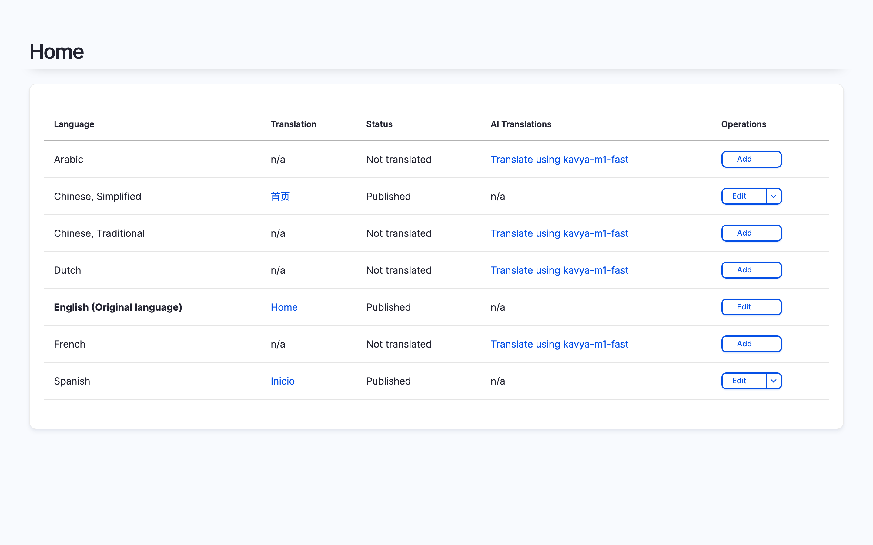Click the AI Translations column header
873x545 pixels.
(x=521, y=124)
